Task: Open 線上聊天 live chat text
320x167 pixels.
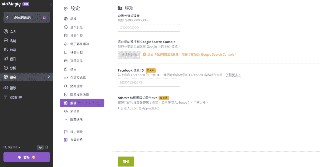Action: tap(77, 132)
